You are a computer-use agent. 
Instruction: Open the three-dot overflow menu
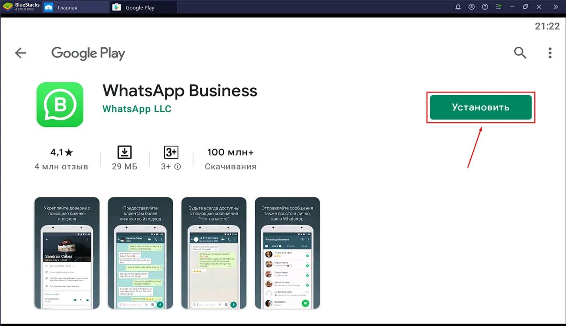(550, 53)
